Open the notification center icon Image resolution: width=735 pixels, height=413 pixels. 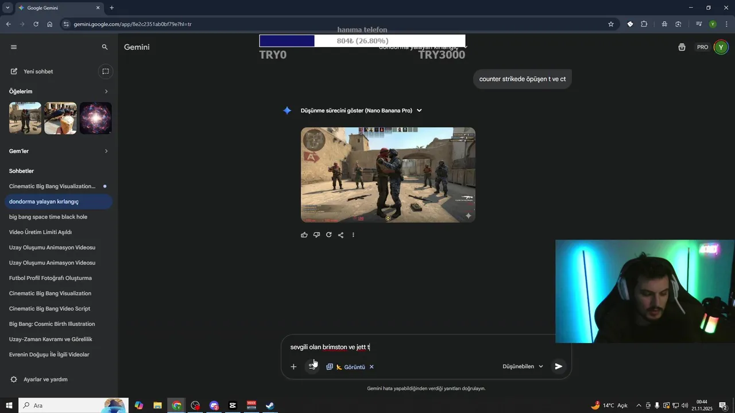coord(723,406)
